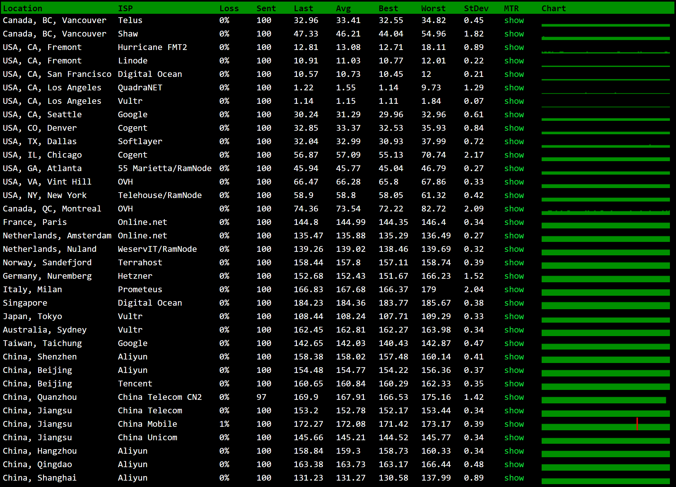The height and width of the screenshot is (487, 676).
Task: Open MTR show link for Telus Vancouver
Action: [x=514, y=21]
